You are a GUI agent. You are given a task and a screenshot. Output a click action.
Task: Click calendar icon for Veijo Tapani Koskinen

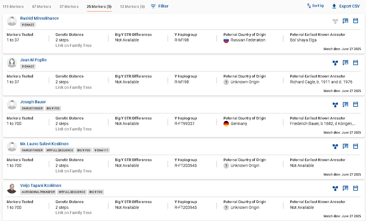tap(356, 188)
